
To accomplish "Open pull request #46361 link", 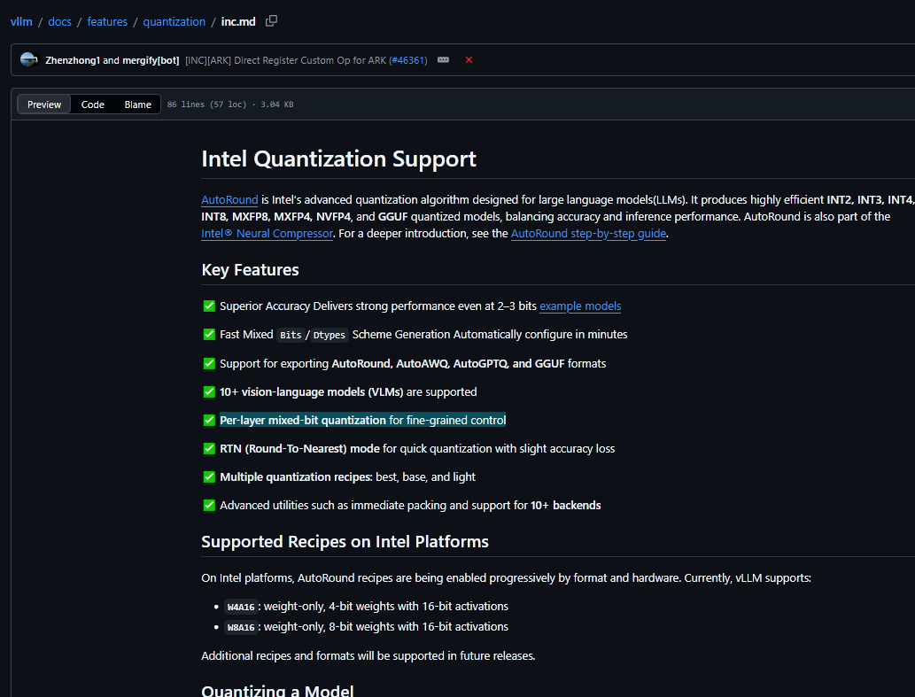I will (x=408, y=60).
